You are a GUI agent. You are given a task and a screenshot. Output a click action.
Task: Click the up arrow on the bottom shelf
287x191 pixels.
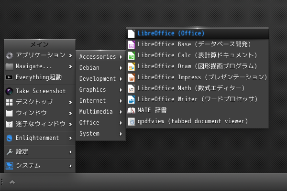coord(12,182)
